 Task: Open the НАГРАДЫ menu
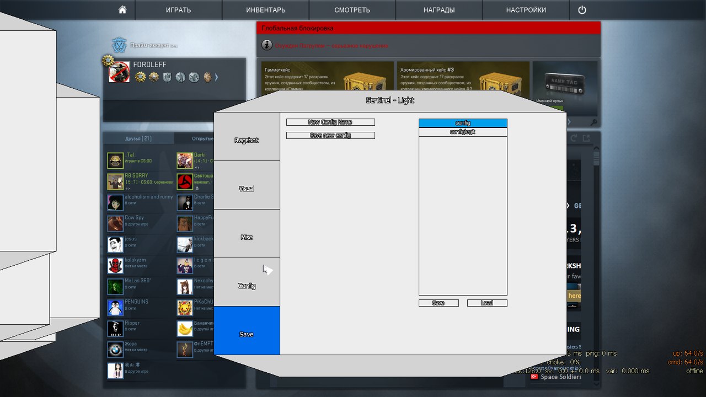click(439, 10)
